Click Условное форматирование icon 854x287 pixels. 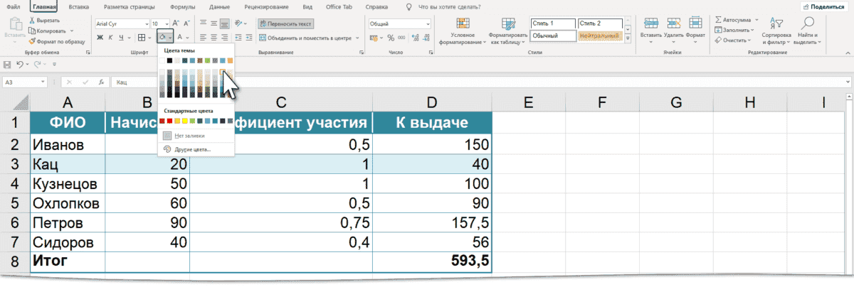click(463, 23)
